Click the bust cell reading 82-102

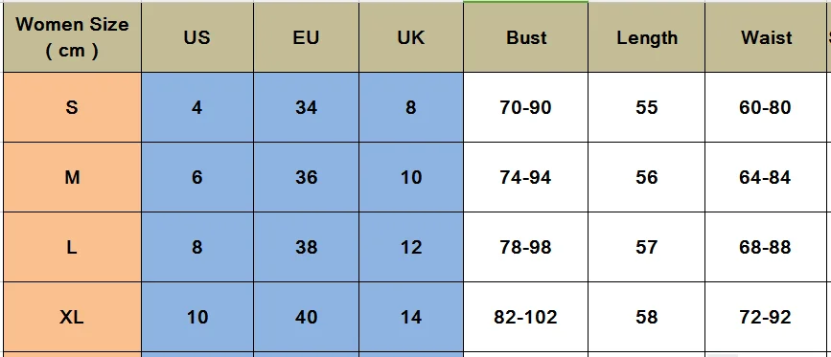click(526, 317)
